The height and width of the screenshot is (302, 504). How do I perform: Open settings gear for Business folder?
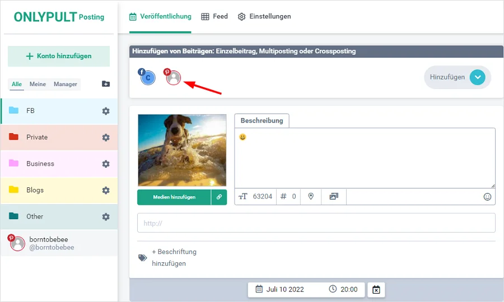[x=106, y=164]
